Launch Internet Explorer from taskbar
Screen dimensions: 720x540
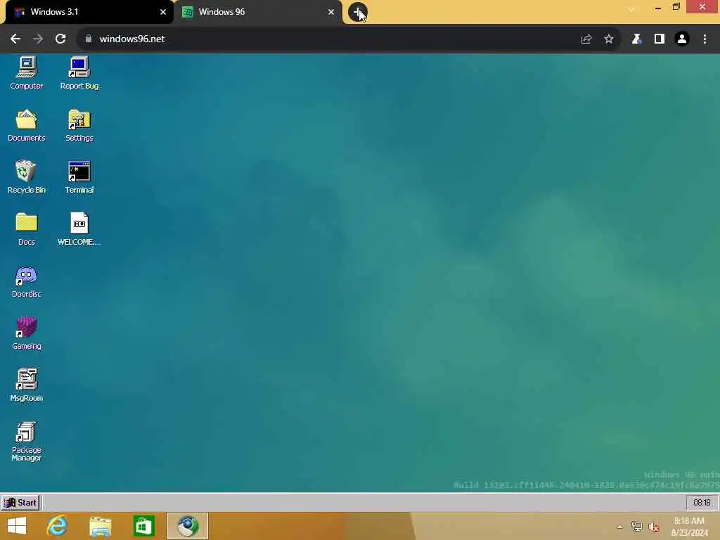click(x=57, y=526)
